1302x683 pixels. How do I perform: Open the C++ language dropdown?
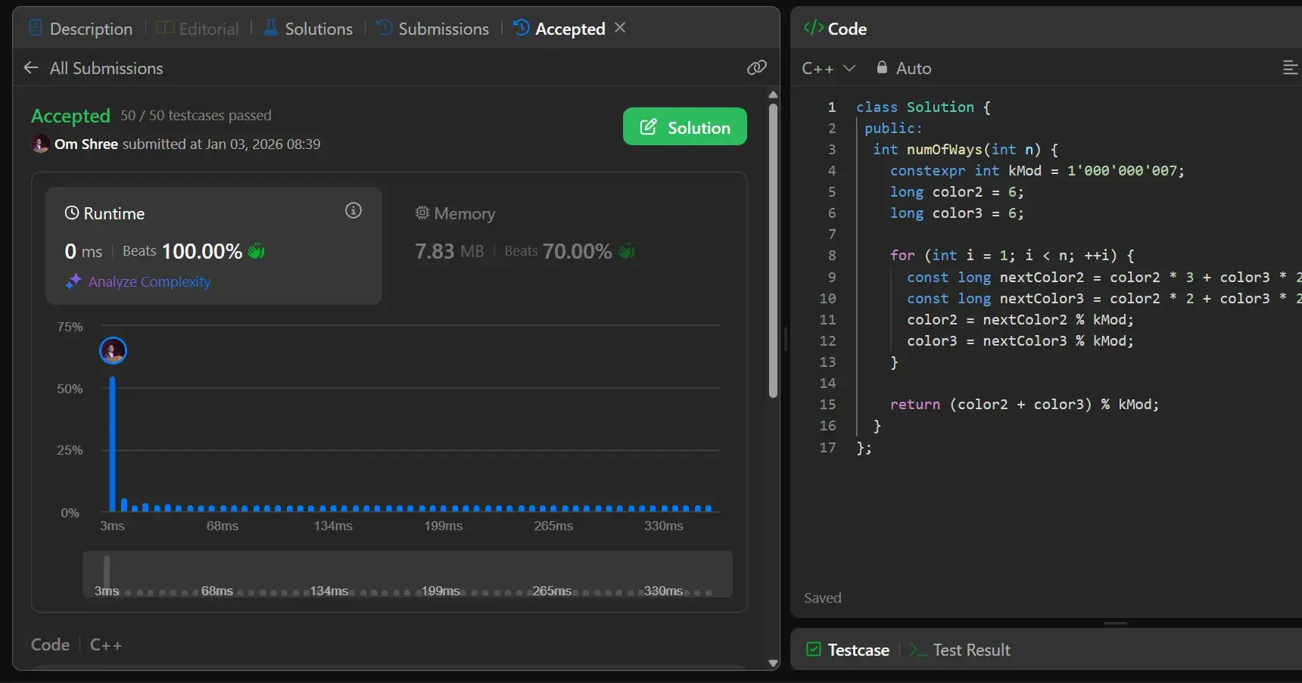click(x=828, y=68)
